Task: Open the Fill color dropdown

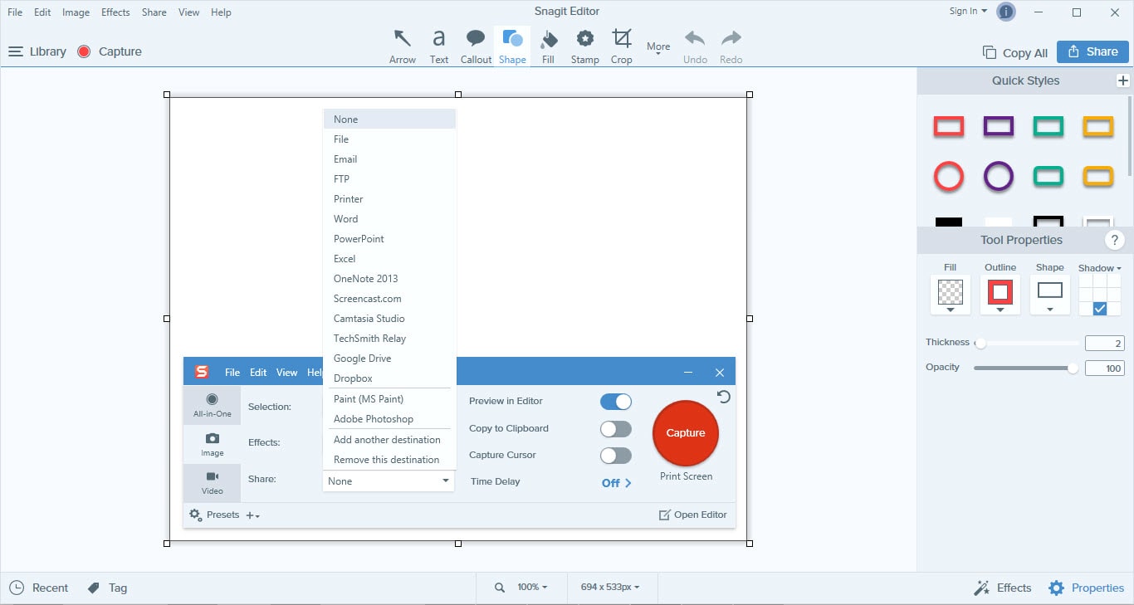Action: pyautogui.click(x=951, y=295)
